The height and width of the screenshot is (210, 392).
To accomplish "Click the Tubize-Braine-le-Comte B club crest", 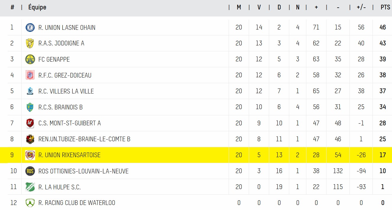I will click(x=30, y=139).
